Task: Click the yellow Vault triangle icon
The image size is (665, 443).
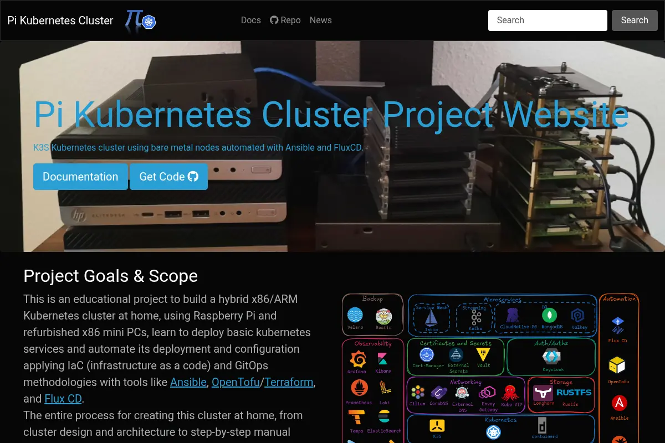Action: (484, 354)
